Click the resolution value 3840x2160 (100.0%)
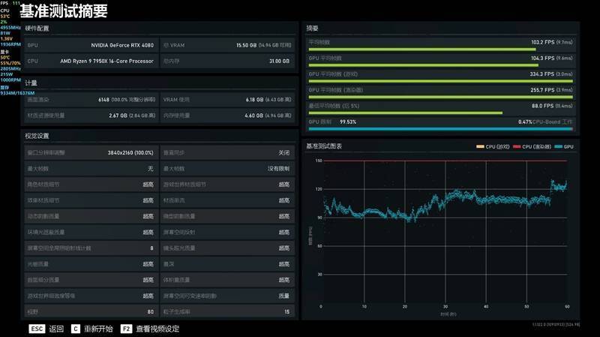600x337 pixels. click(x=130, y=153)
